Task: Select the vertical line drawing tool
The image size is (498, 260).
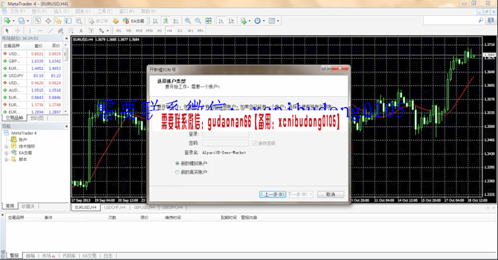Action: tap(30, 31)
